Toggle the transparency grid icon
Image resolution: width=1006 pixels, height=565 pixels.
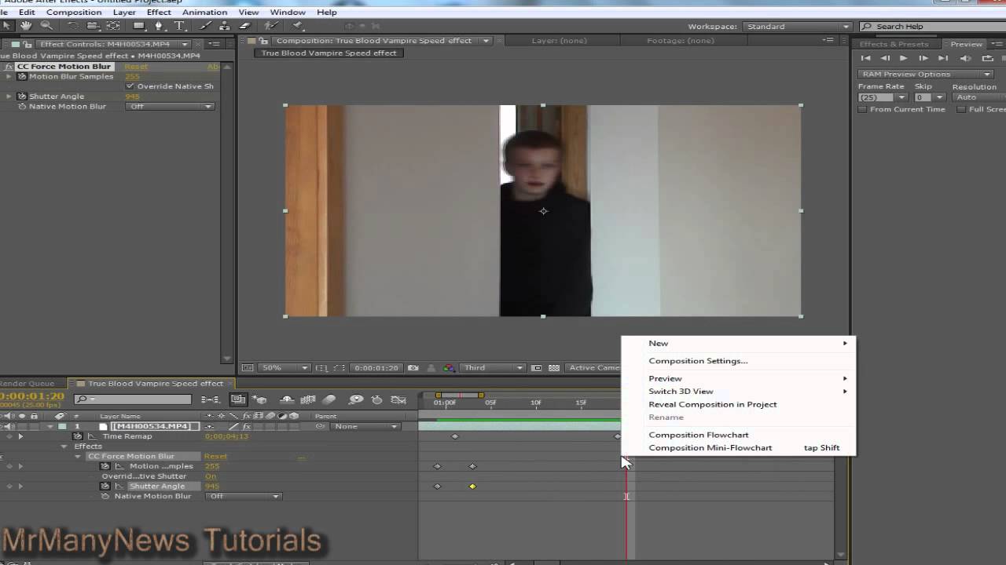[554, 367]
